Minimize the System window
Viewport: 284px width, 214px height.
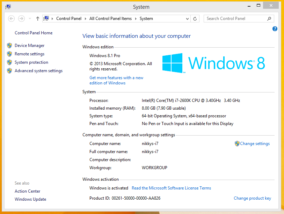(x=249, y=6)
